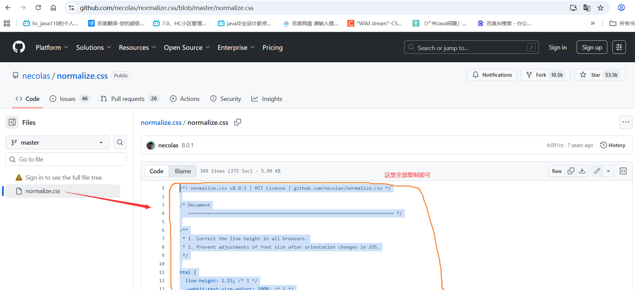The width and height of the screenshot is (635, 290).
Task: Open the browser home page
Action: (53, 8)
